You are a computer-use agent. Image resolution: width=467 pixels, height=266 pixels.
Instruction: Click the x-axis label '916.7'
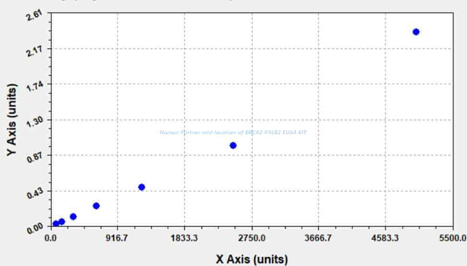[117, 238]
